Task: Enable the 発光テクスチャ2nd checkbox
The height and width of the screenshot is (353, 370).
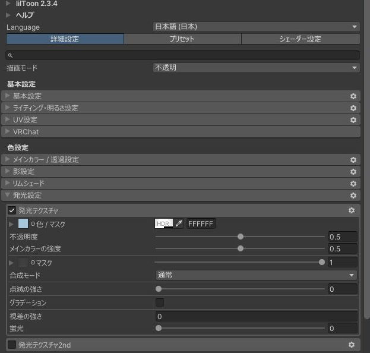Action: click(12, 345)
